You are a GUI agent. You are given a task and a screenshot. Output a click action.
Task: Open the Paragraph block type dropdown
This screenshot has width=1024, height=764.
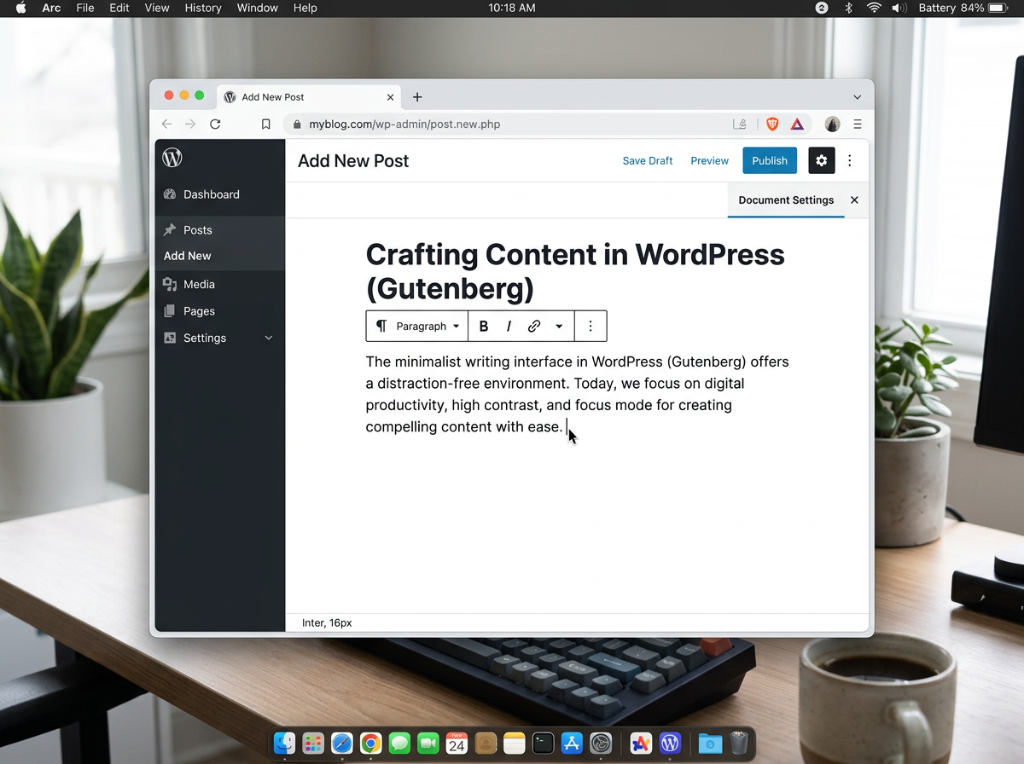tap(418, 327)
